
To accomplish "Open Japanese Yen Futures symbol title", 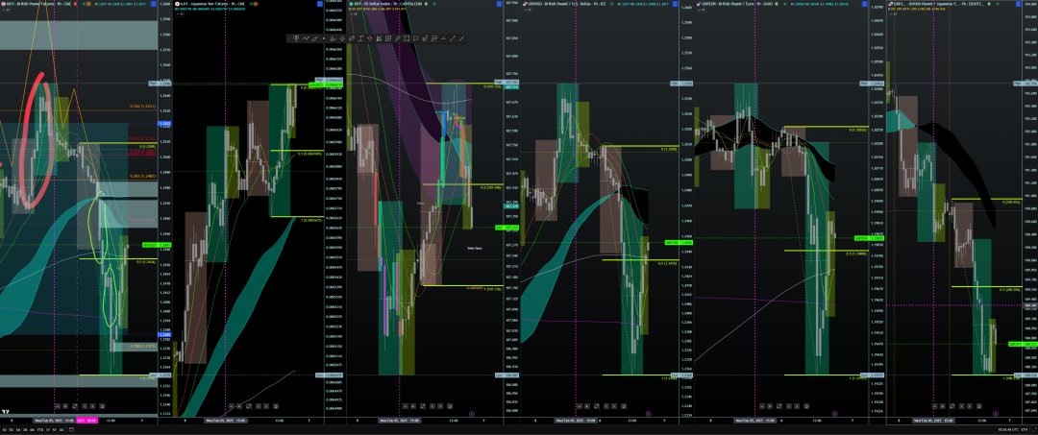I will point(210,4).
